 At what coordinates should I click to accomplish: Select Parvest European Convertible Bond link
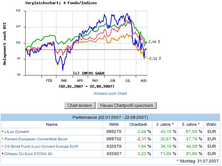point(35,139)
